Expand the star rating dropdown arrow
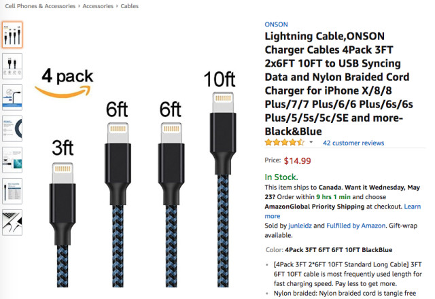This screenshot has height=299, width=435. (311, 143)
